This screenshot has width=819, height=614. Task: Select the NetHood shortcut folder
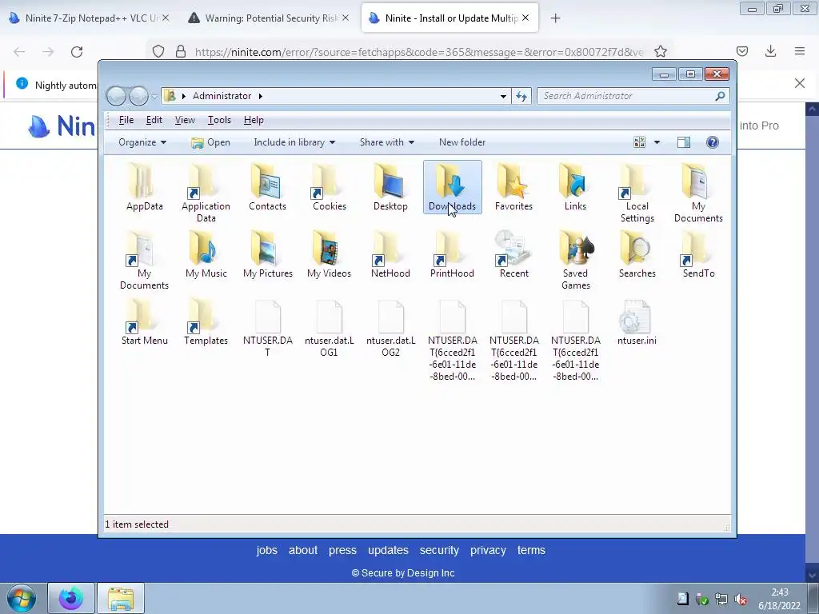click(x=390, y=254)
